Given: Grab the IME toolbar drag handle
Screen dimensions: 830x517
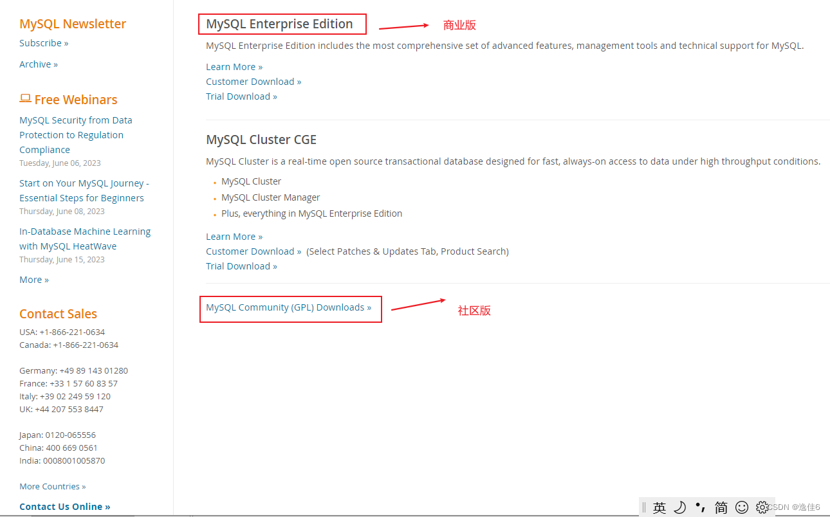Looking at the screenshot, I should 644,507.
